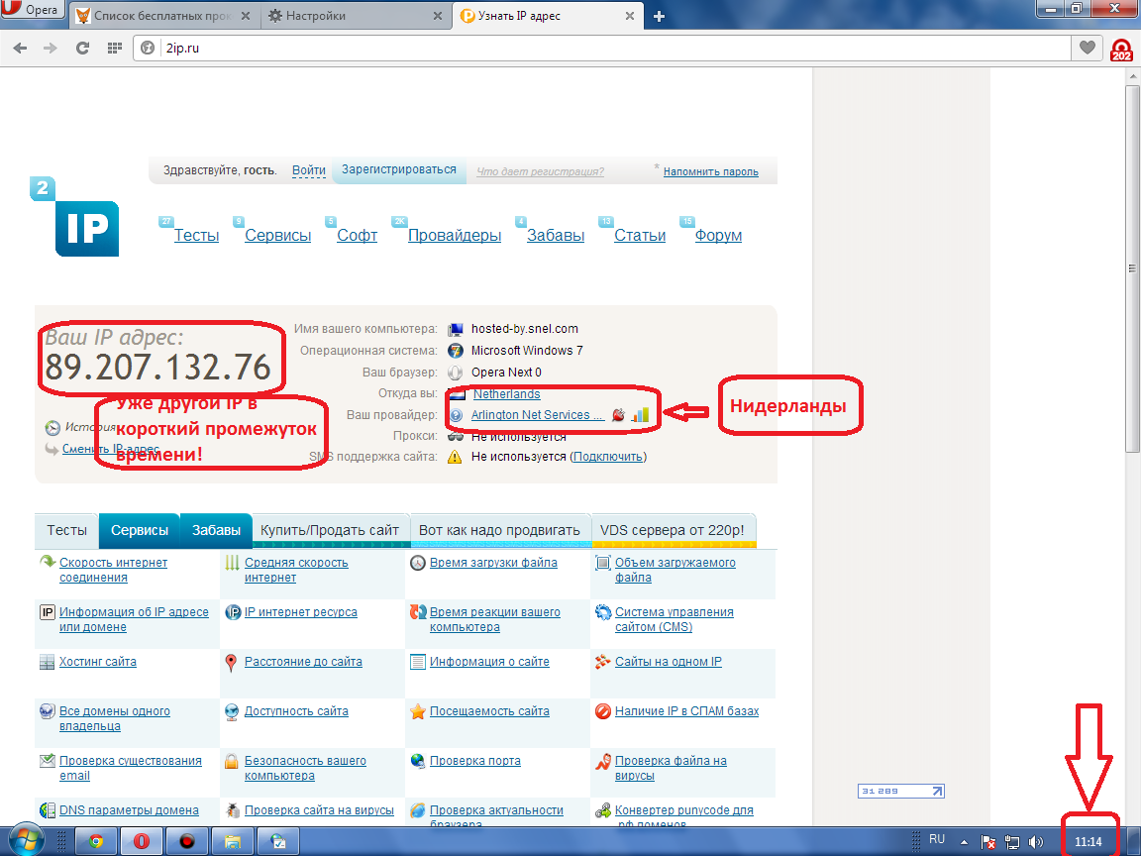Click the page vertical scrollbar thumb
The width and height of the screenshot is (1141, 856).
point(1132,268)
